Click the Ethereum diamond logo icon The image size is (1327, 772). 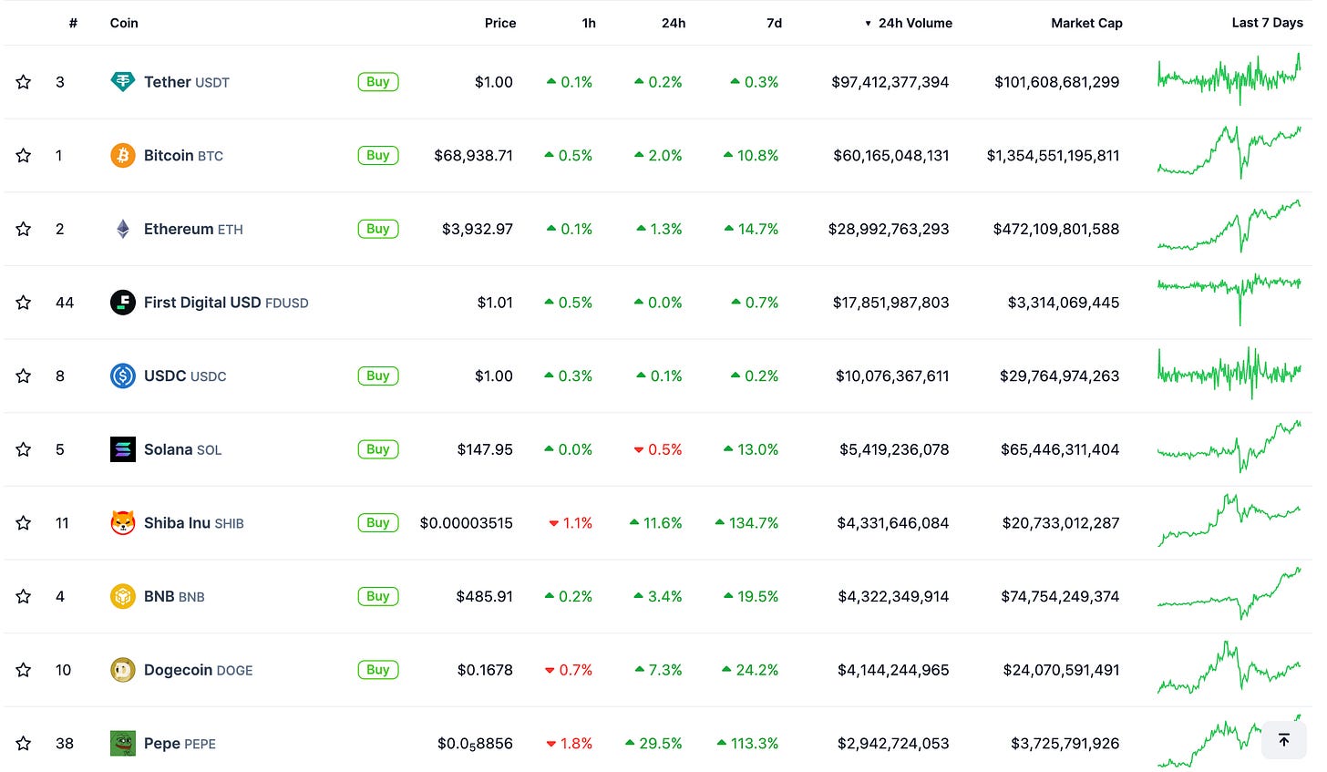(122, 229)
